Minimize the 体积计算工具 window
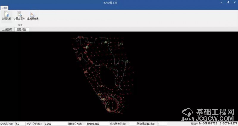 tap(222, 3)
